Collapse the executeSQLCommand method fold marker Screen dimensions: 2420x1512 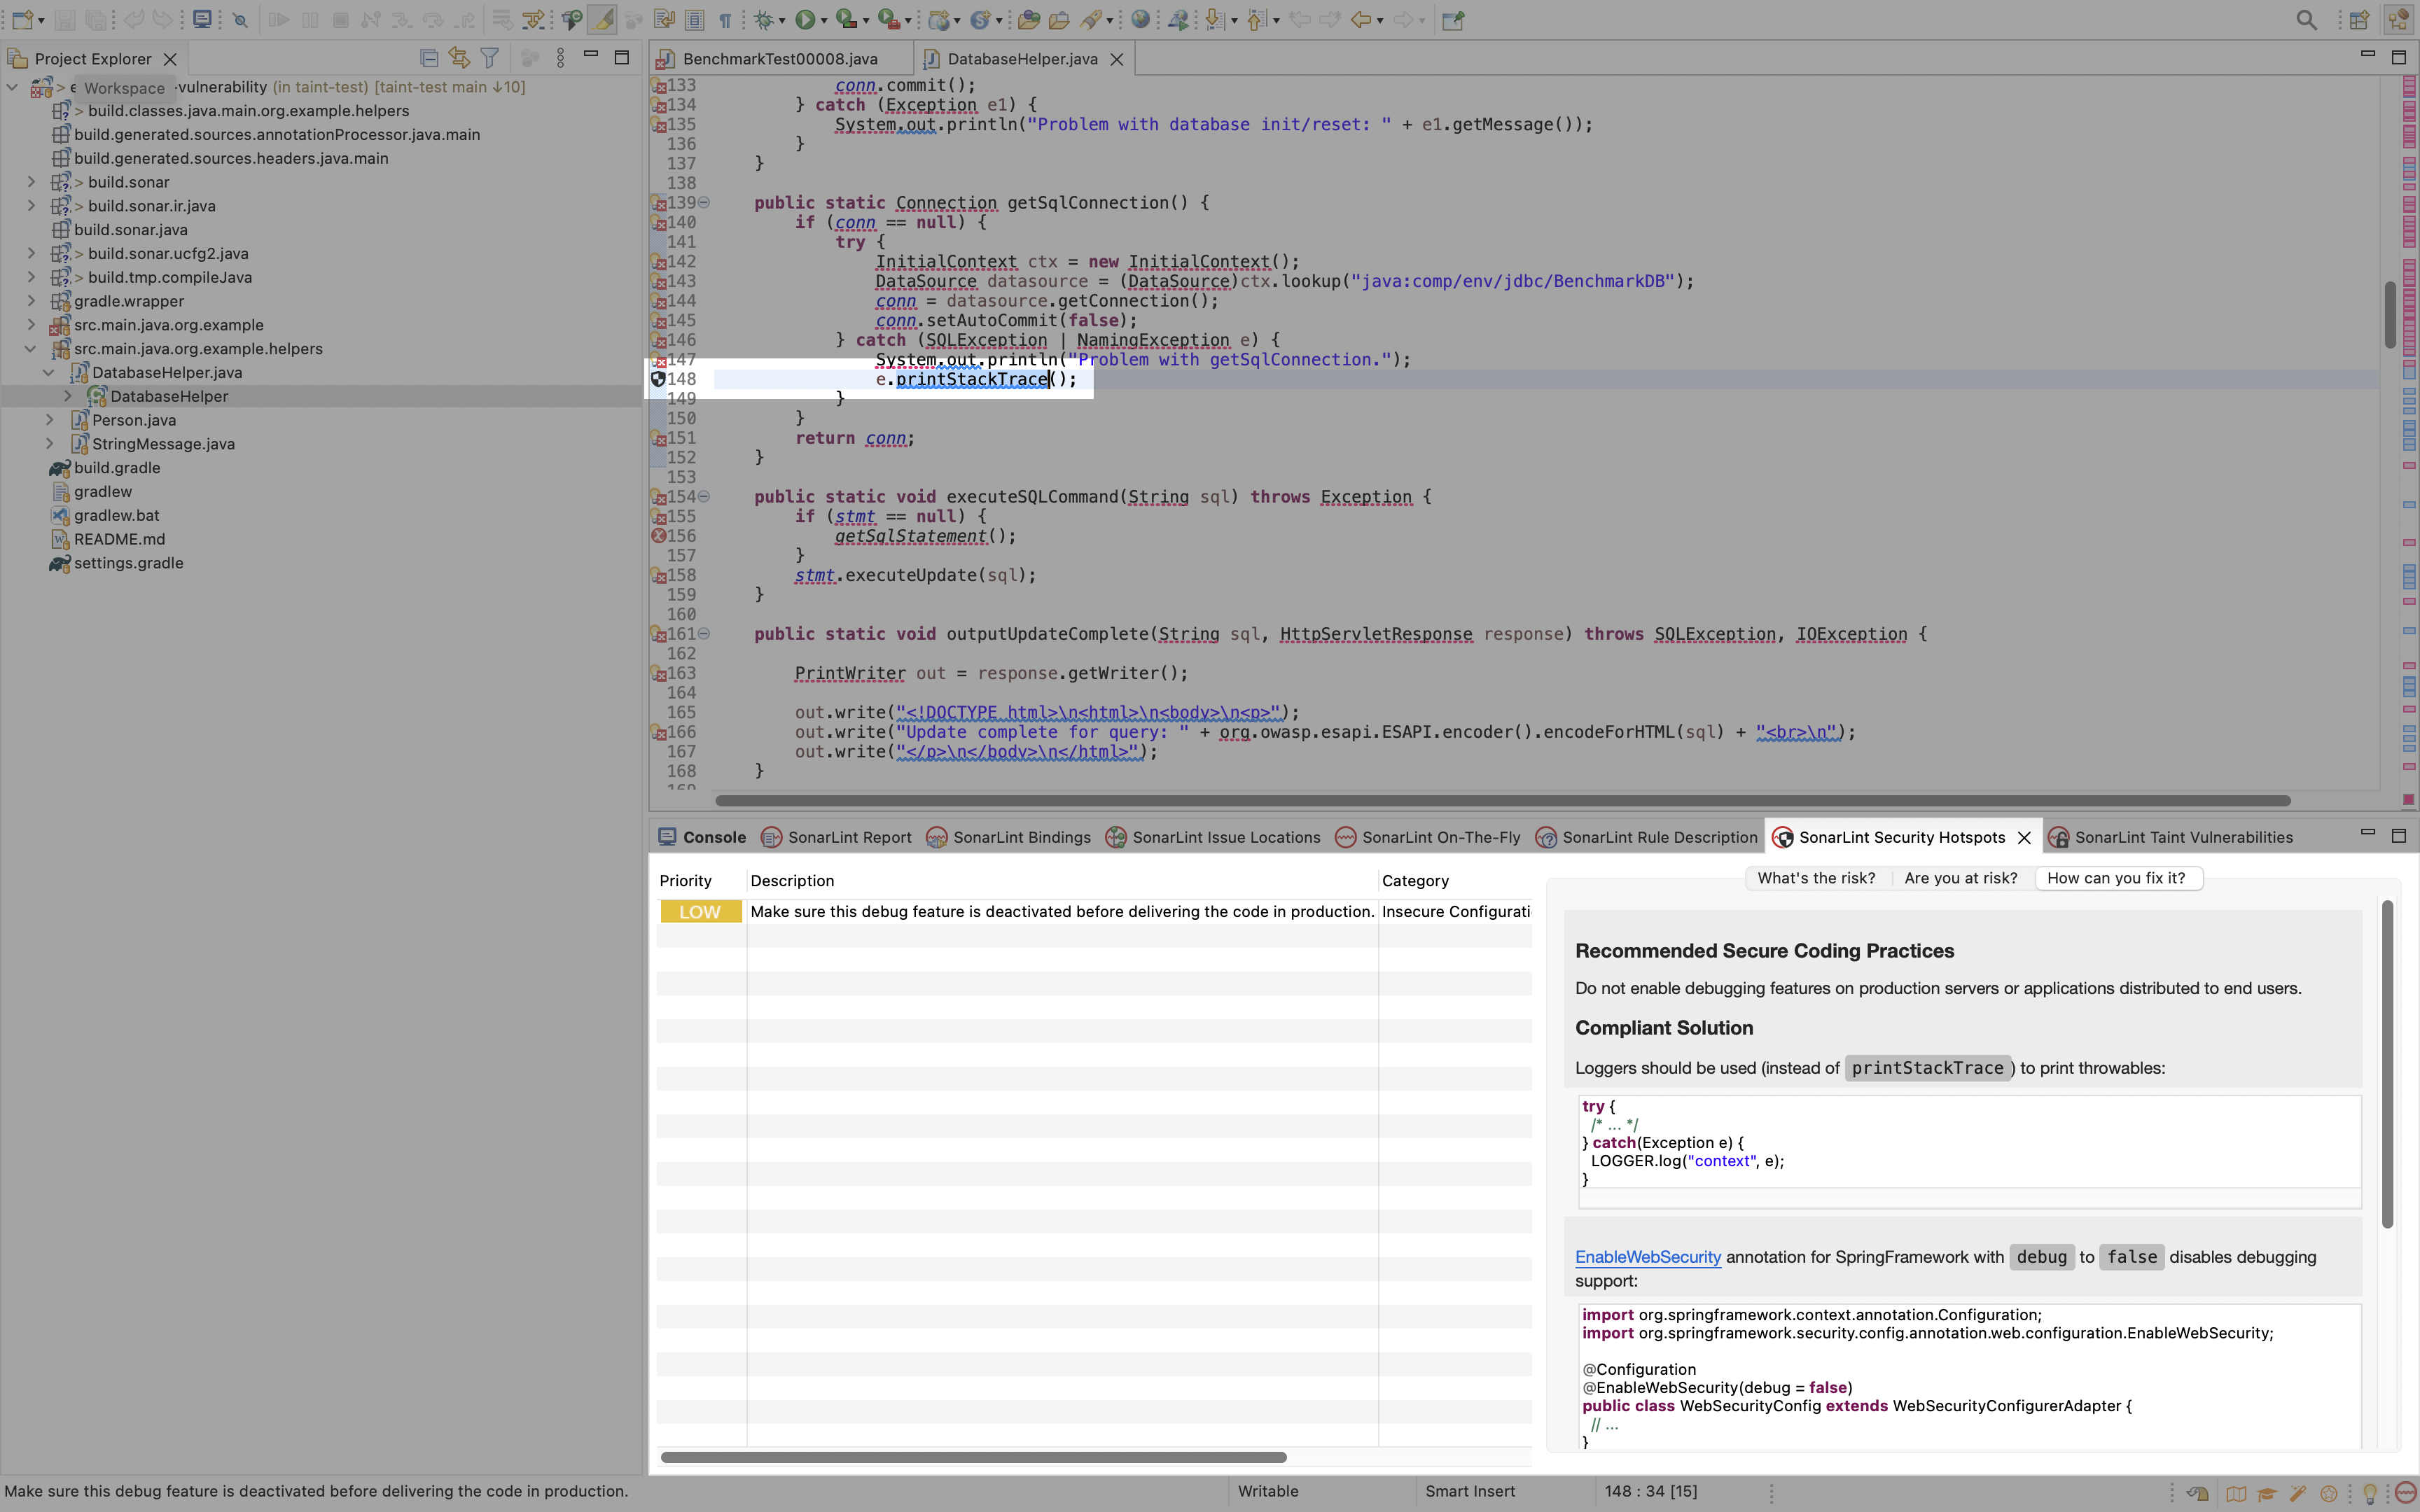(704, 497)
